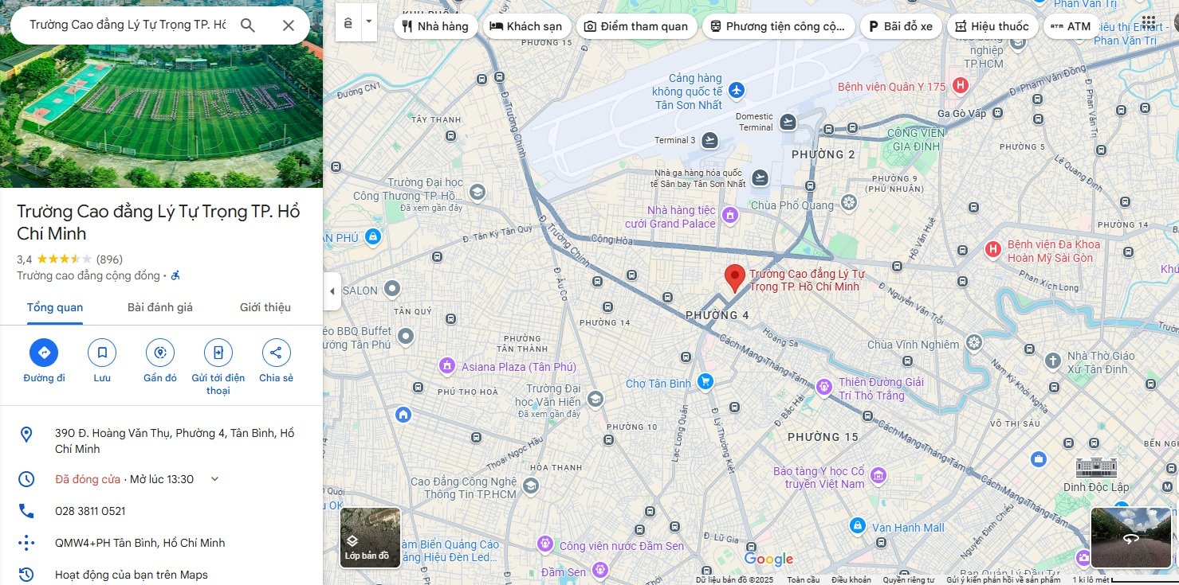Click Gửi tới điện thoại icon
The image size is (1179, 585).
tap(218, 353)
